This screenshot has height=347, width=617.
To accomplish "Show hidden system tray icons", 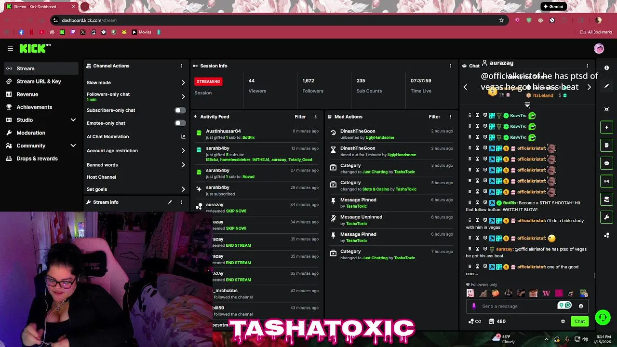I will 546,339.
